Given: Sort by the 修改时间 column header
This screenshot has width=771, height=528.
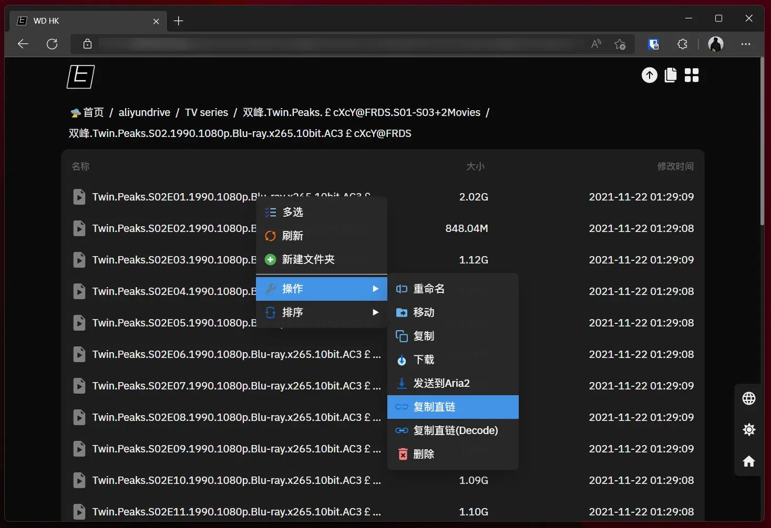Looking at the screenshot, I should [x=675, y=166].
